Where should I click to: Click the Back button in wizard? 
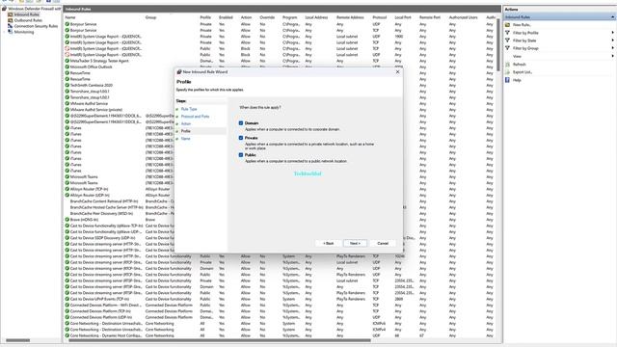328,244
